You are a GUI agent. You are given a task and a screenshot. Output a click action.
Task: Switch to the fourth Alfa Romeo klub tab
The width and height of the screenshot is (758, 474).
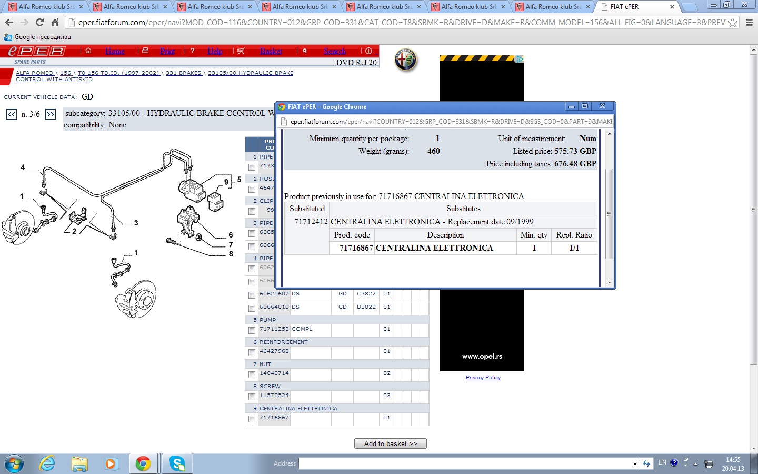tap(299, 7)
